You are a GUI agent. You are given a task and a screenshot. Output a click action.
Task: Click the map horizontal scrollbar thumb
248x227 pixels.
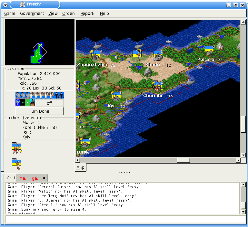coord(184,160)
